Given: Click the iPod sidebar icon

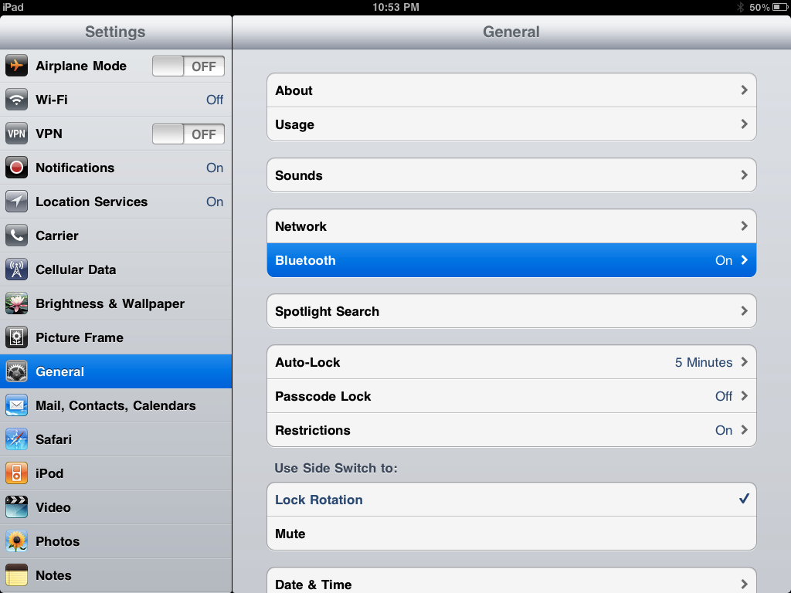Looking at the screenshot, I should pos(16,473).
